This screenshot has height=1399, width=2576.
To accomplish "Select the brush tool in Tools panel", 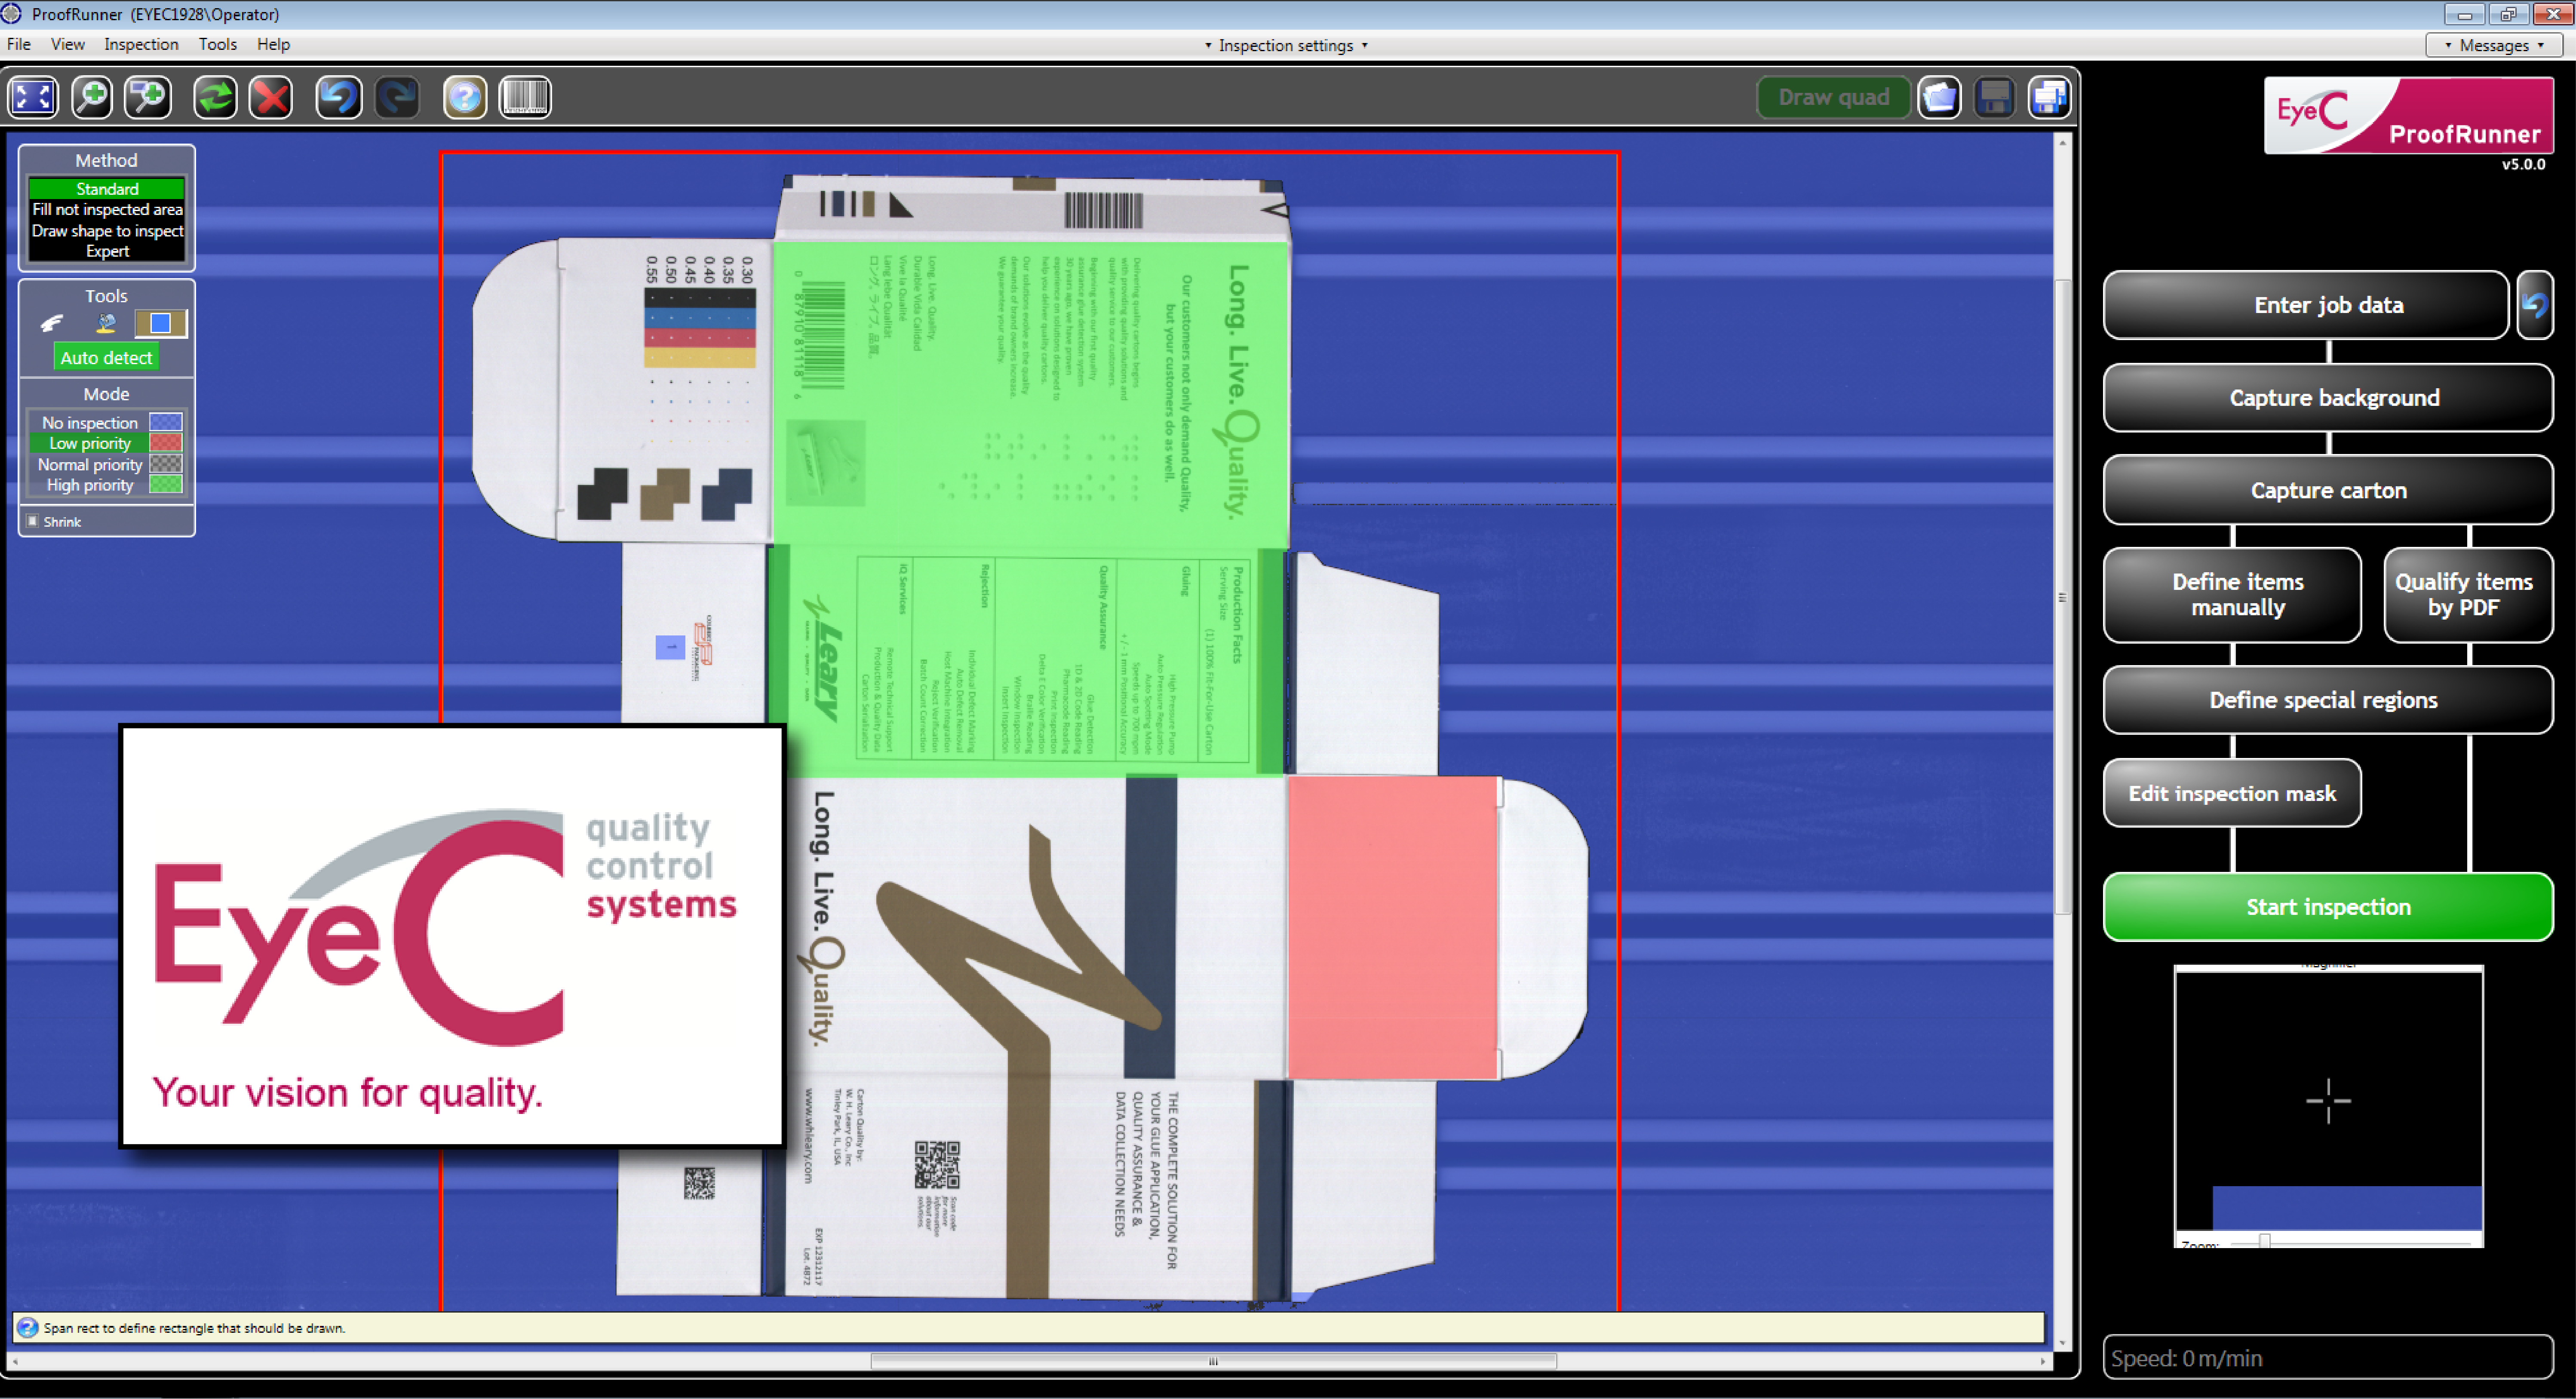I will pyautogui.click(x=52, y=323).
